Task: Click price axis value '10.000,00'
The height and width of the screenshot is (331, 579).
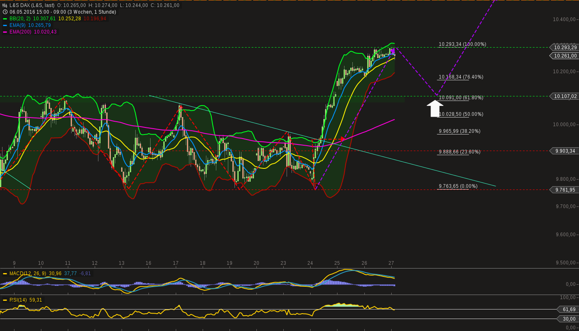Action: pos(565,125)
